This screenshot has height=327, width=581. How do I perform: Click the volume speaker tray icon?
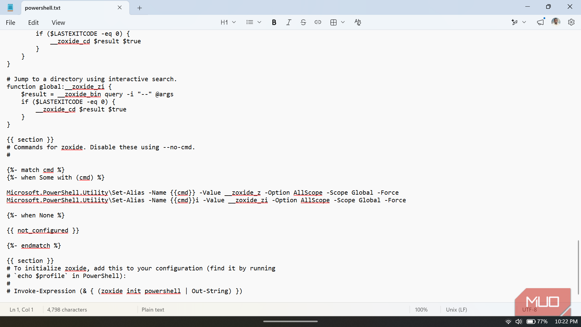(519, 322)
